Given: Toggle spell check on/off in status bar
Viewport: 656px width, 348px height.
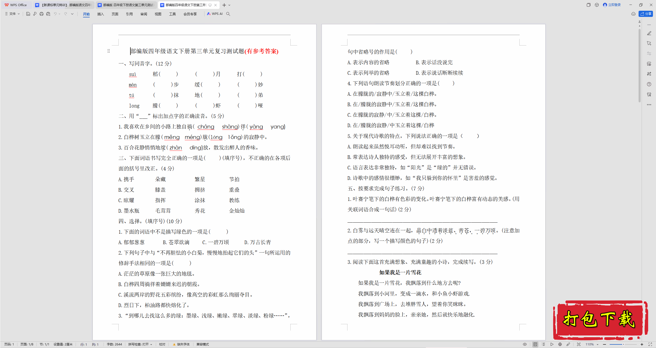Looking at the screenshot, I should pyautogui.click(x=140, y=344).
